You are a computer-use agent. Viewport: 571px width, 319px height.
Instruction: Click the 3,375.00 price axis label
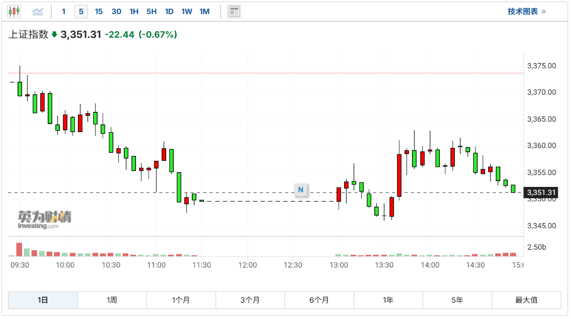tap(541, 66)
